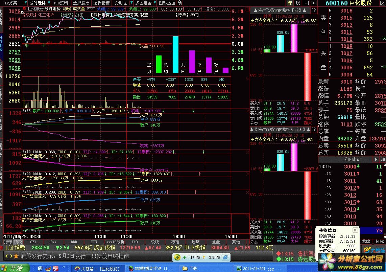
Task: Open the 分时走势 dropdown arrow
Action: pos(49,3)
